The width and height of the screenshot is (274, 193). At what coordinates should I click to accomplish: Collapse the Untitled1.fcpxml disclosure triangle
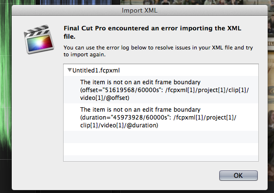[69, 70]
